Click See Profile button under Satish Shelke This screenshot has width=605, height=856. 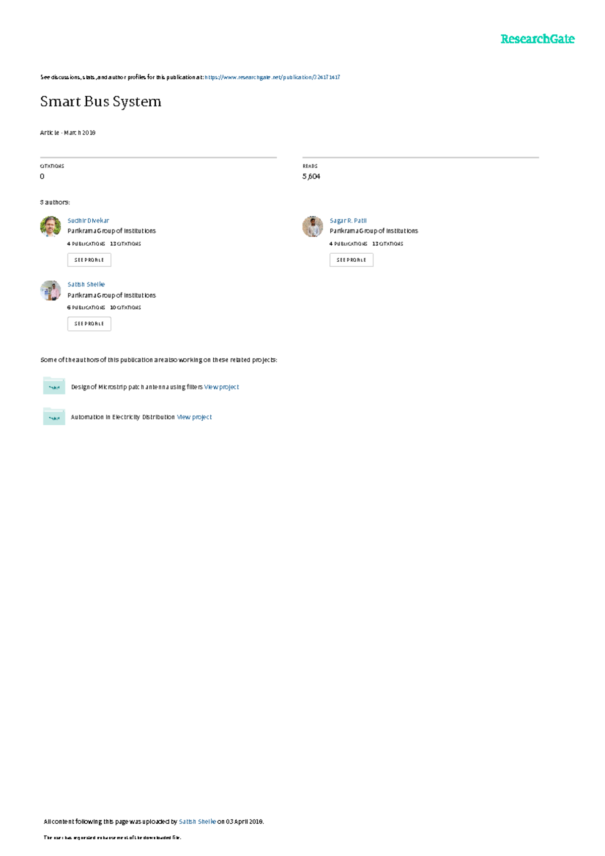tap(89, 324)
